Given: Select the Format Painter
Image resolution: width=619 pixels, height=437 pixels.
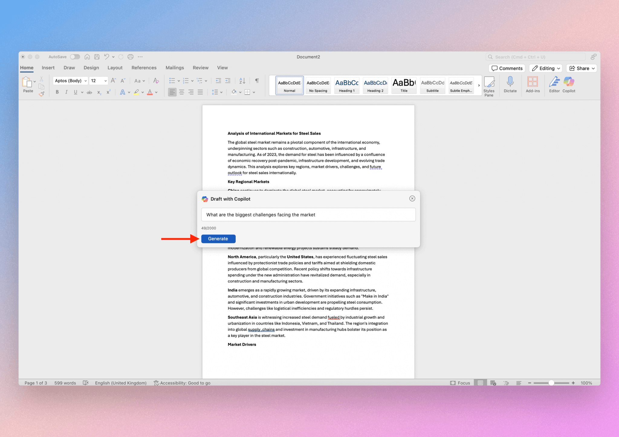Looking at the screenshot, I should coord(41,94).
